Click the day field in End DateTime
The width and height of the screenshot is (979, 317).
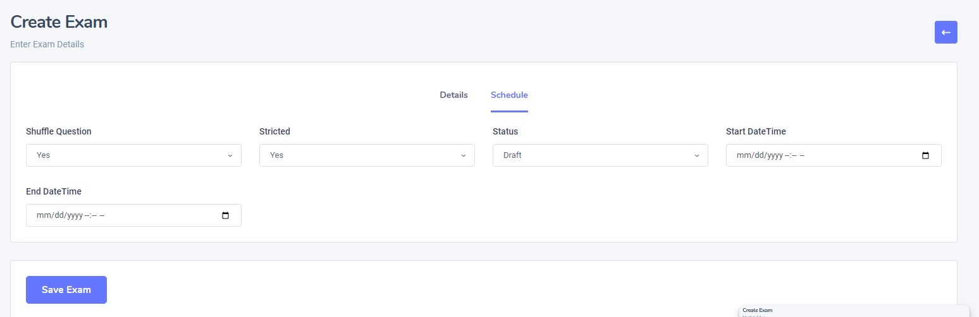(x=59, y=215)
